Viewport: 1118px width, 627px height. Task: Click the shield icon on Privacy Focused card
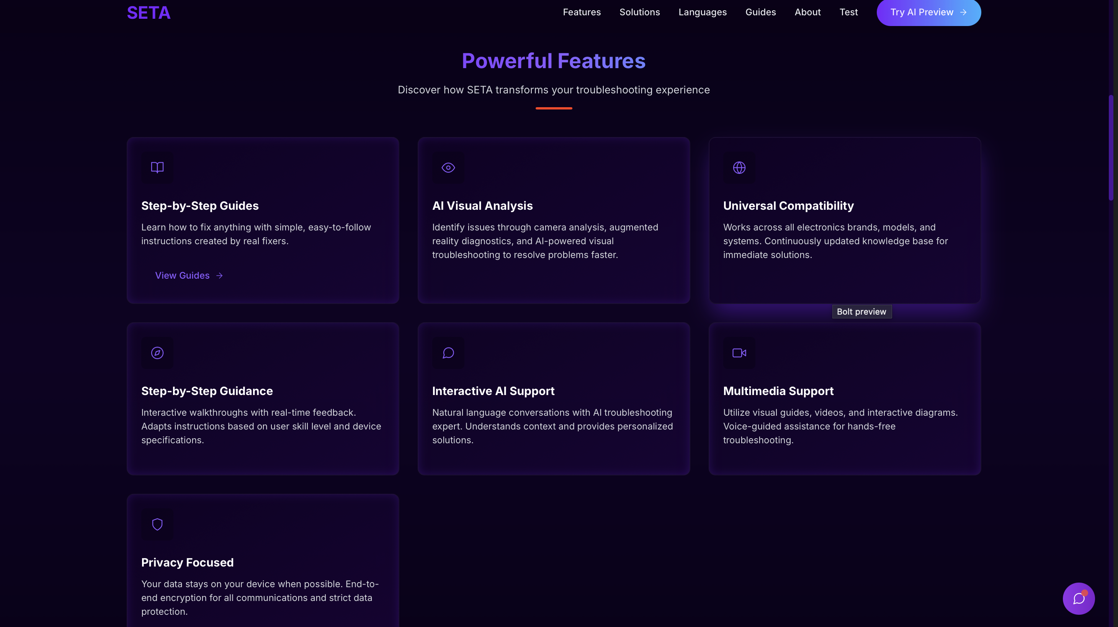[157, 524]
